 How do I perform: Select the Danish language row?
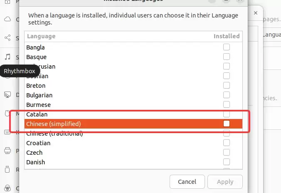(133, 162)
